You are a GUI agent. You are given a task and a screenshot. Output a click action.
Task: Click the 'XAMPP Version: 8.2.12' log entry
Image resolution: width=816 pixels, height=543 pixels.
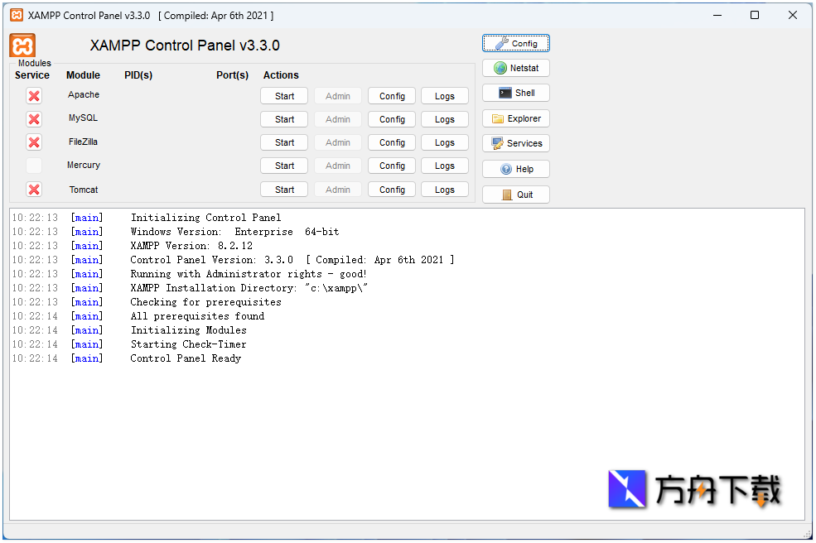click(x=191, y=246)
